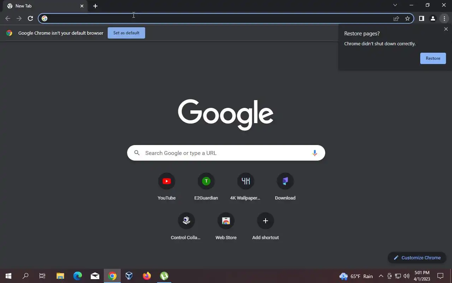
Task: Add a new shortcut tile
Action: click(266, 227)
